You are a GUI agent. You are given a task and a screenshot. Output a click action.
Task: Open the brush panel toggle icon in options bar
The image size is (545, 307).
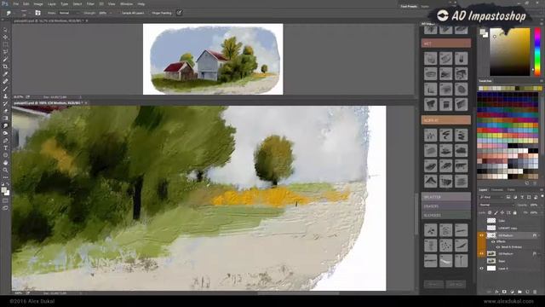click(37, 13)
